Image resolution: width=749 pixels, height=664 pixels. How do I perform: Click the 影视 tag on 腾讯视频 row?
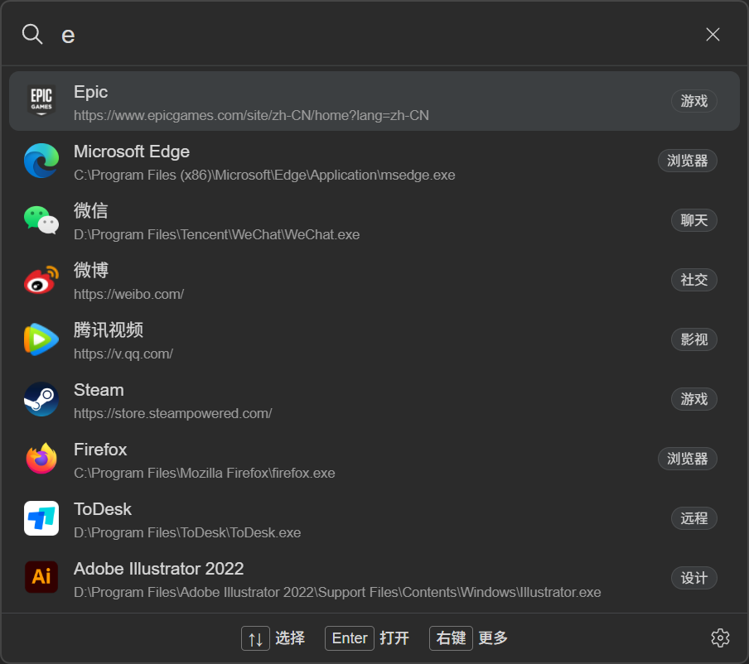(694, 339)
